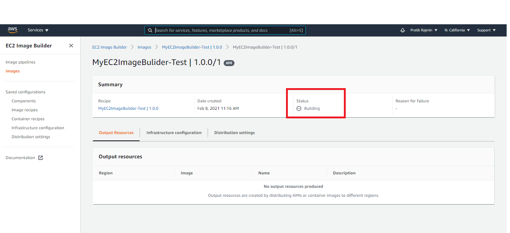Image resolution: width=510 pixels, height=233 pixels.
Task: Open the notifications bell icon
Action: (402, 30)
